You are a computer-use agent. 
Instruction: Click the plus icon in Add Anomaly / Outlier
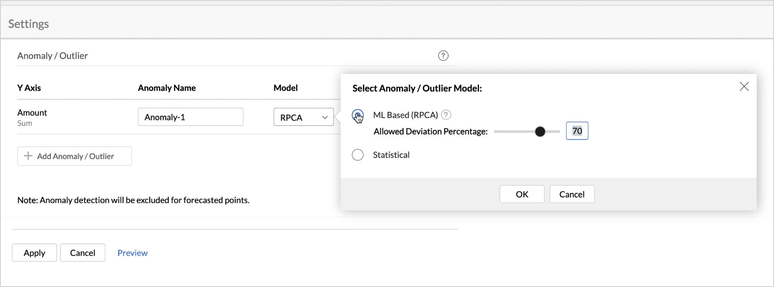point(28,156)
